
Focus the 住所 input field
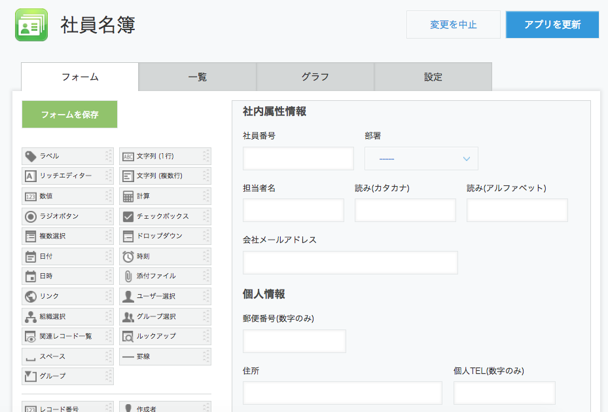[x=342, y=393]
